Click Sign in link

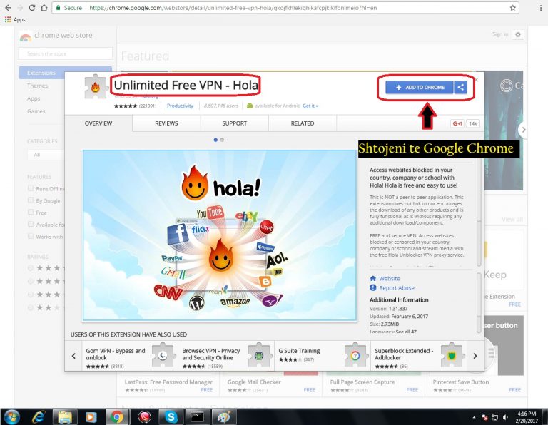click(x=500, y=34)
